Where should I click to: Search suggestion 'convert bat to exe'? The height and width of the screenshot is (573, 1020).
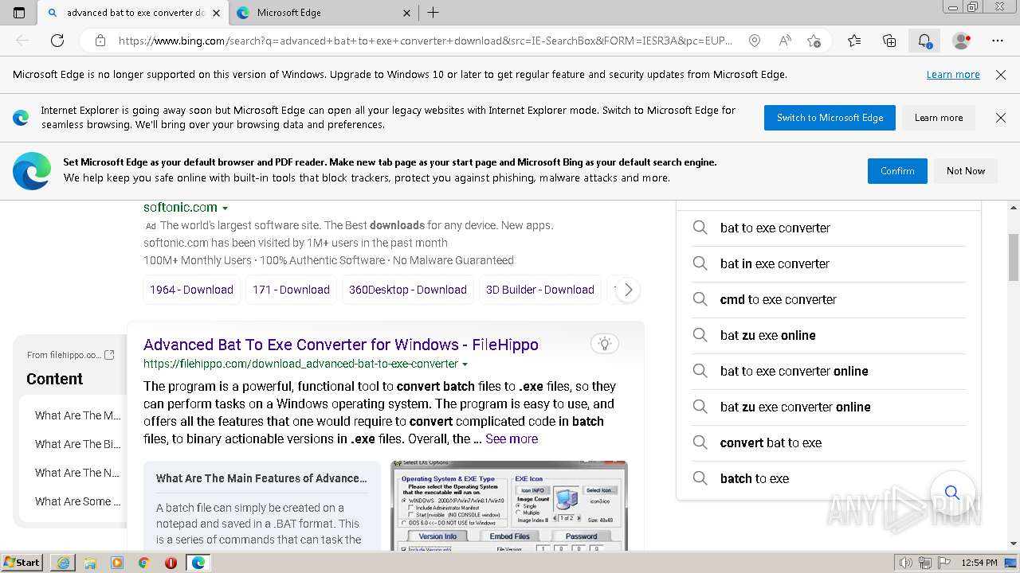tap(829, 442)
